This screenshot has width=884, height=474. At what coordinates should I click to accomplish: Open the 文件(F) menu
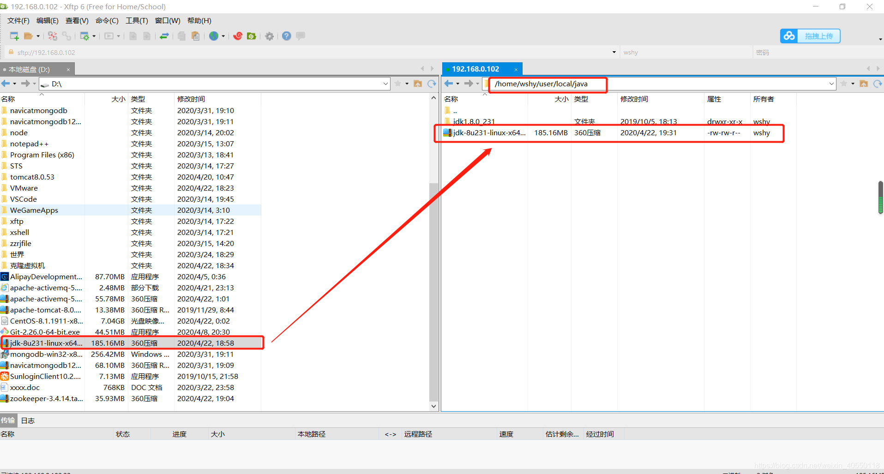(18, 21)
